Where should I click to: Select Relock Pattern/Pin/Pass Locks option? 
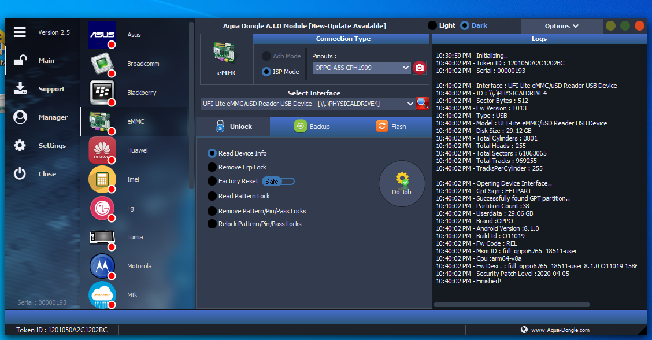coord(212,224)
